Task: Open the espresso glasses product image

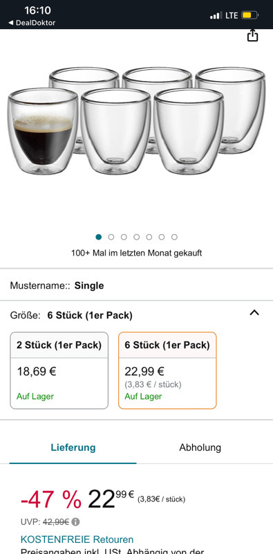Action: pos(137,120)
